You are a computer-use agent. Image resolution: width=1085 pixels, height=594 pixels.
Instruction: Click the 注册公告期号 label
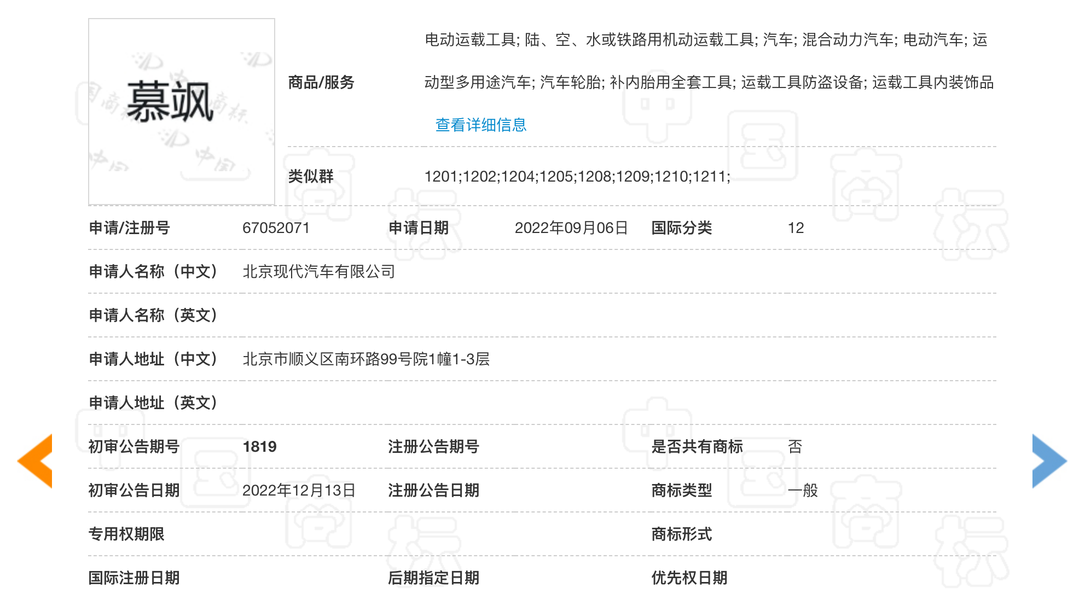pyautogui.click(x=434, y=446)
